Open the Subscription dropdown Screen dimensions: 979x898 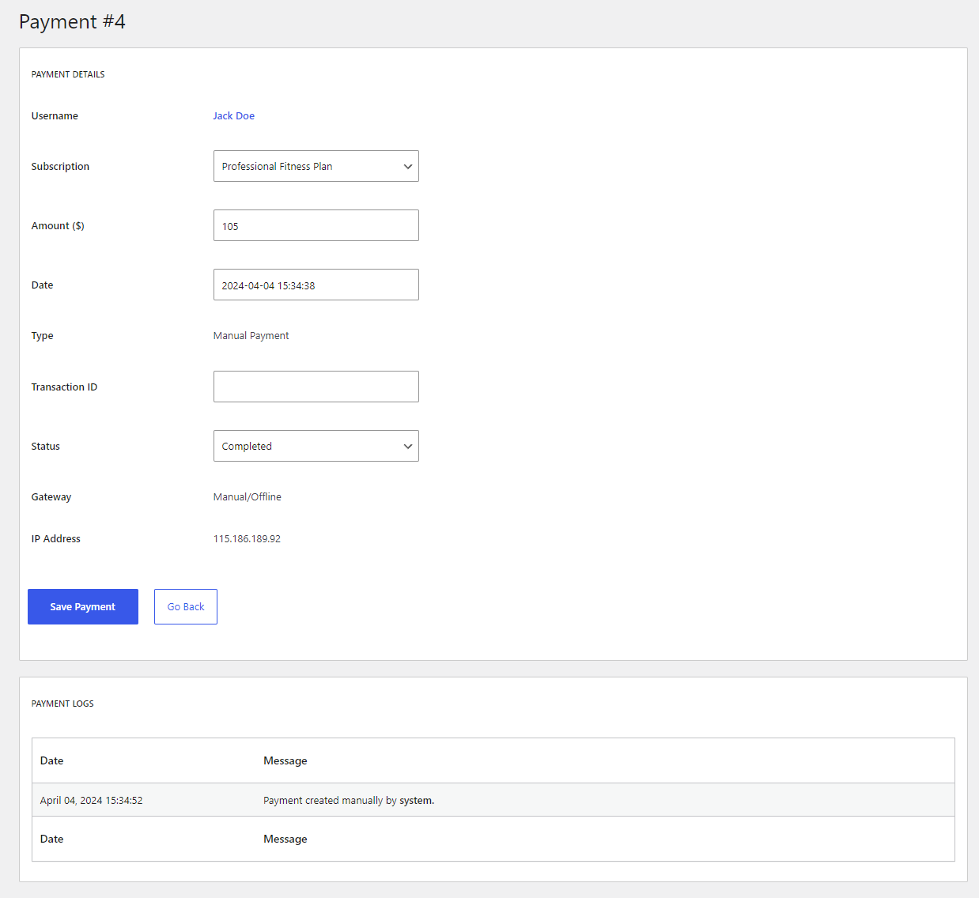click(x=316, y=166)
